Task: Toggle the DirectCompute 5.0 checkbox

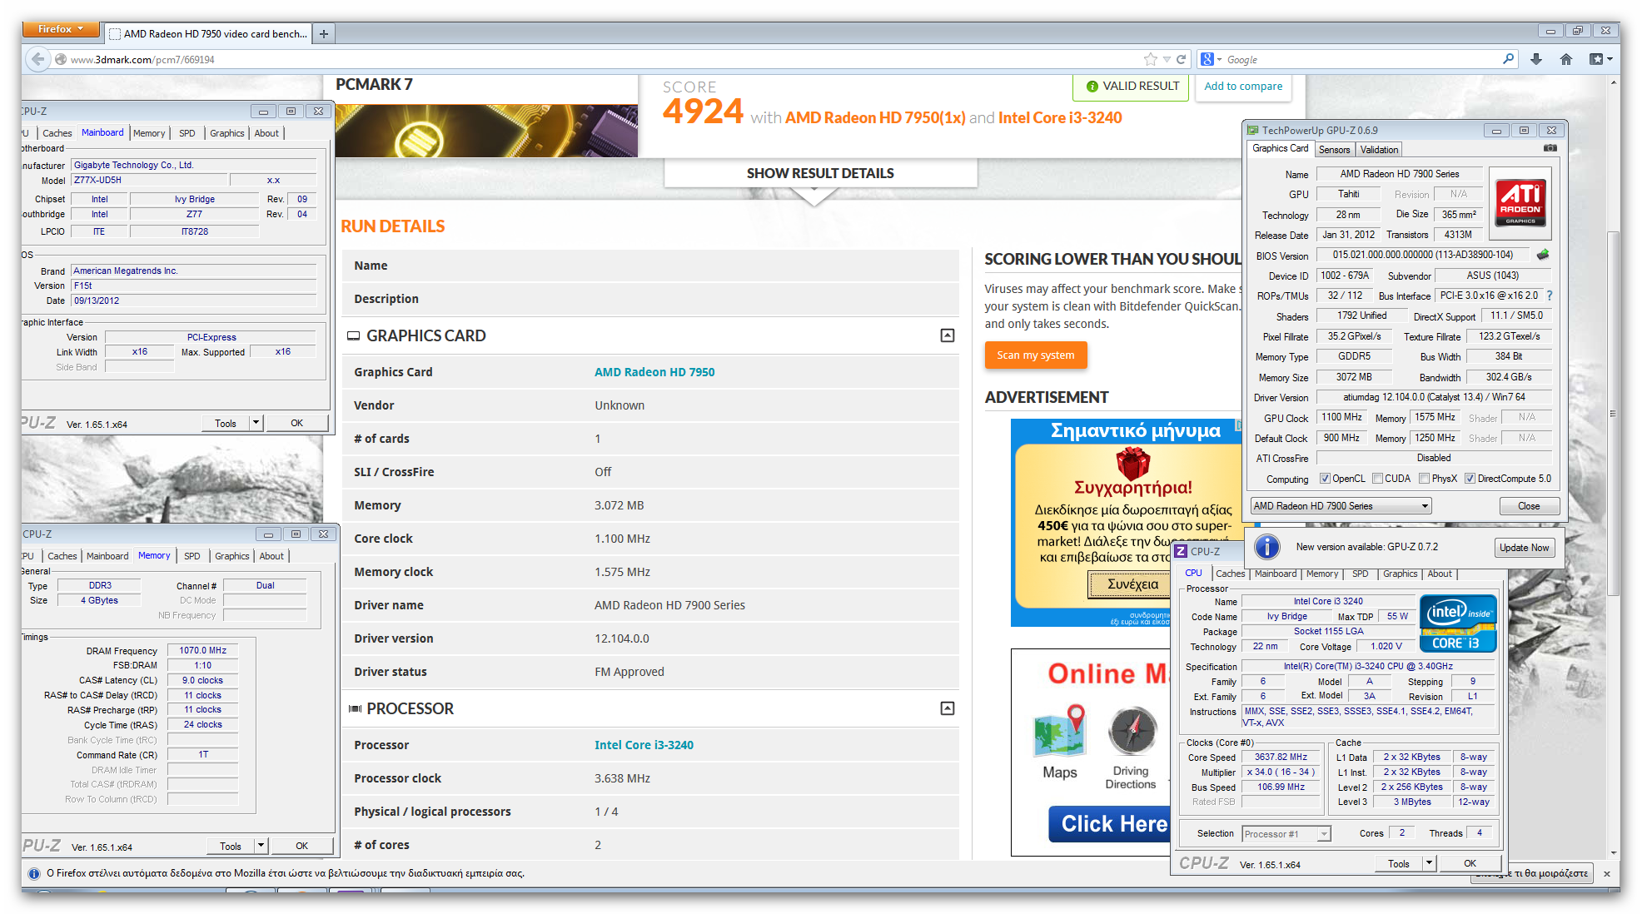Action: point(1470,479)
